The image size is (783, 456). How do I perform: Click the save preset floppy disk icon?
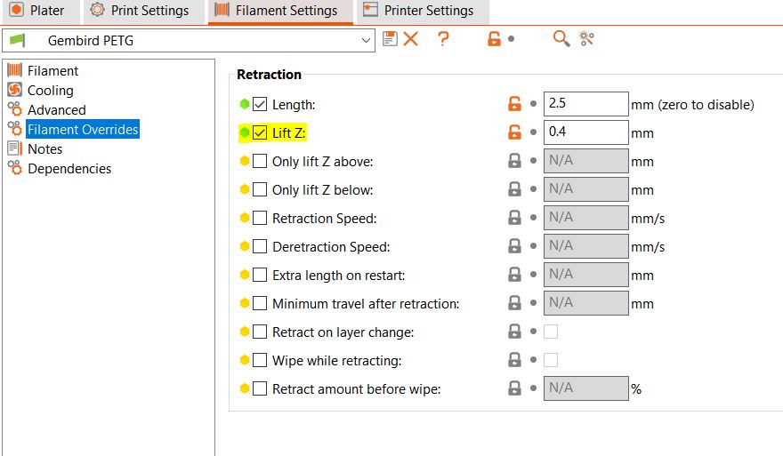click(390, 39)
